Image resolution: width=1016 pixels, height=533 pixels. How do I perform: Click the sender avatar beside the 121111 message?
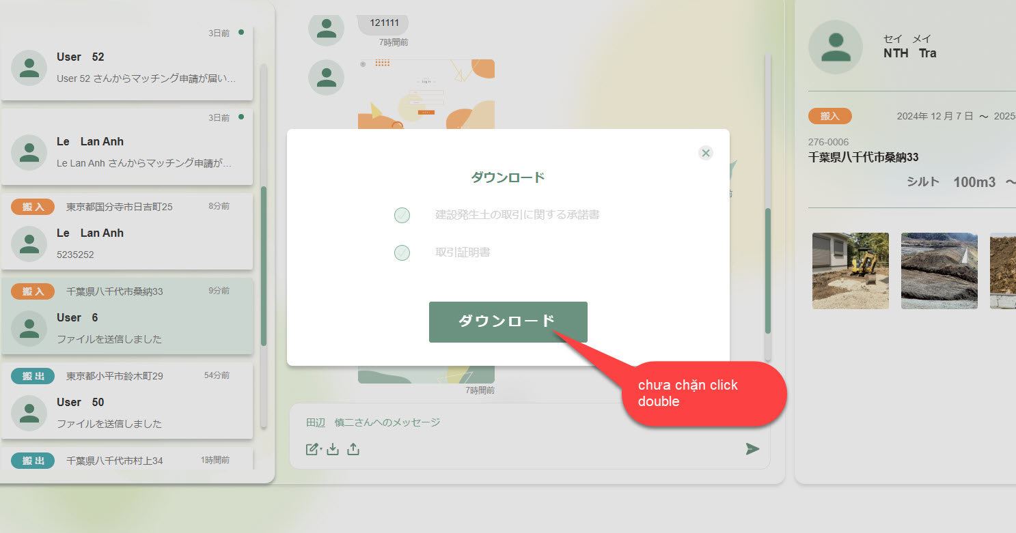tap(326, 27)
